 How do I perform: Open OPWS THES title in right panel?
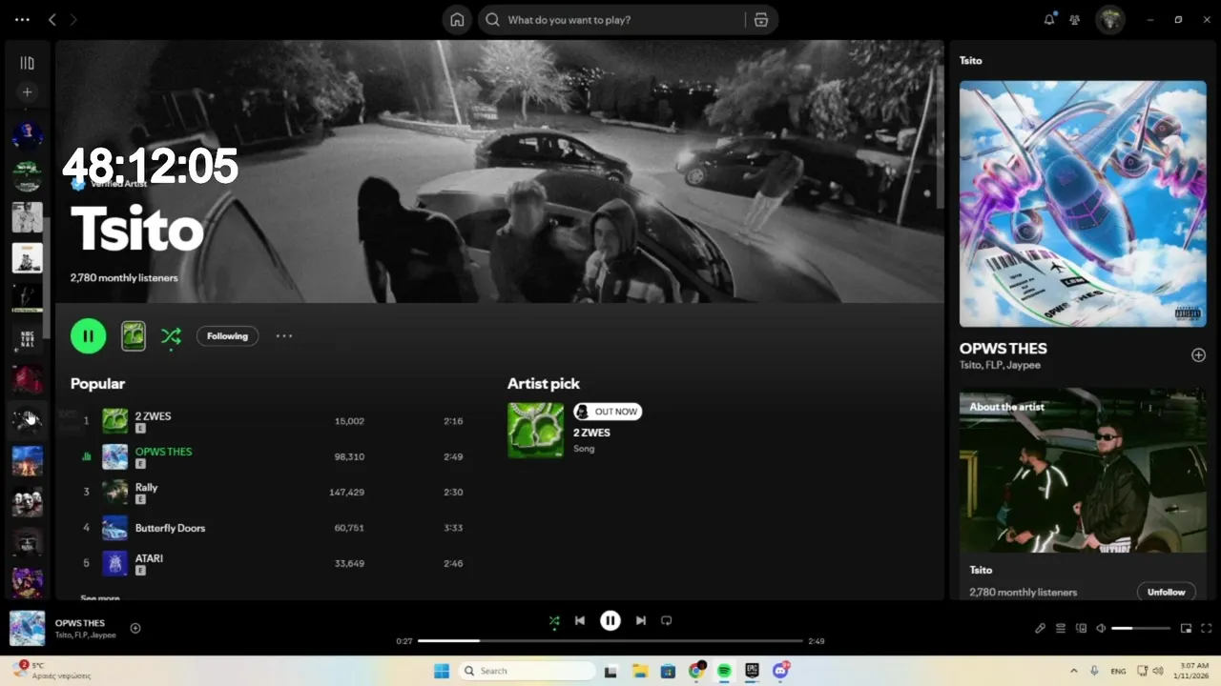(x=1004, y=349)
